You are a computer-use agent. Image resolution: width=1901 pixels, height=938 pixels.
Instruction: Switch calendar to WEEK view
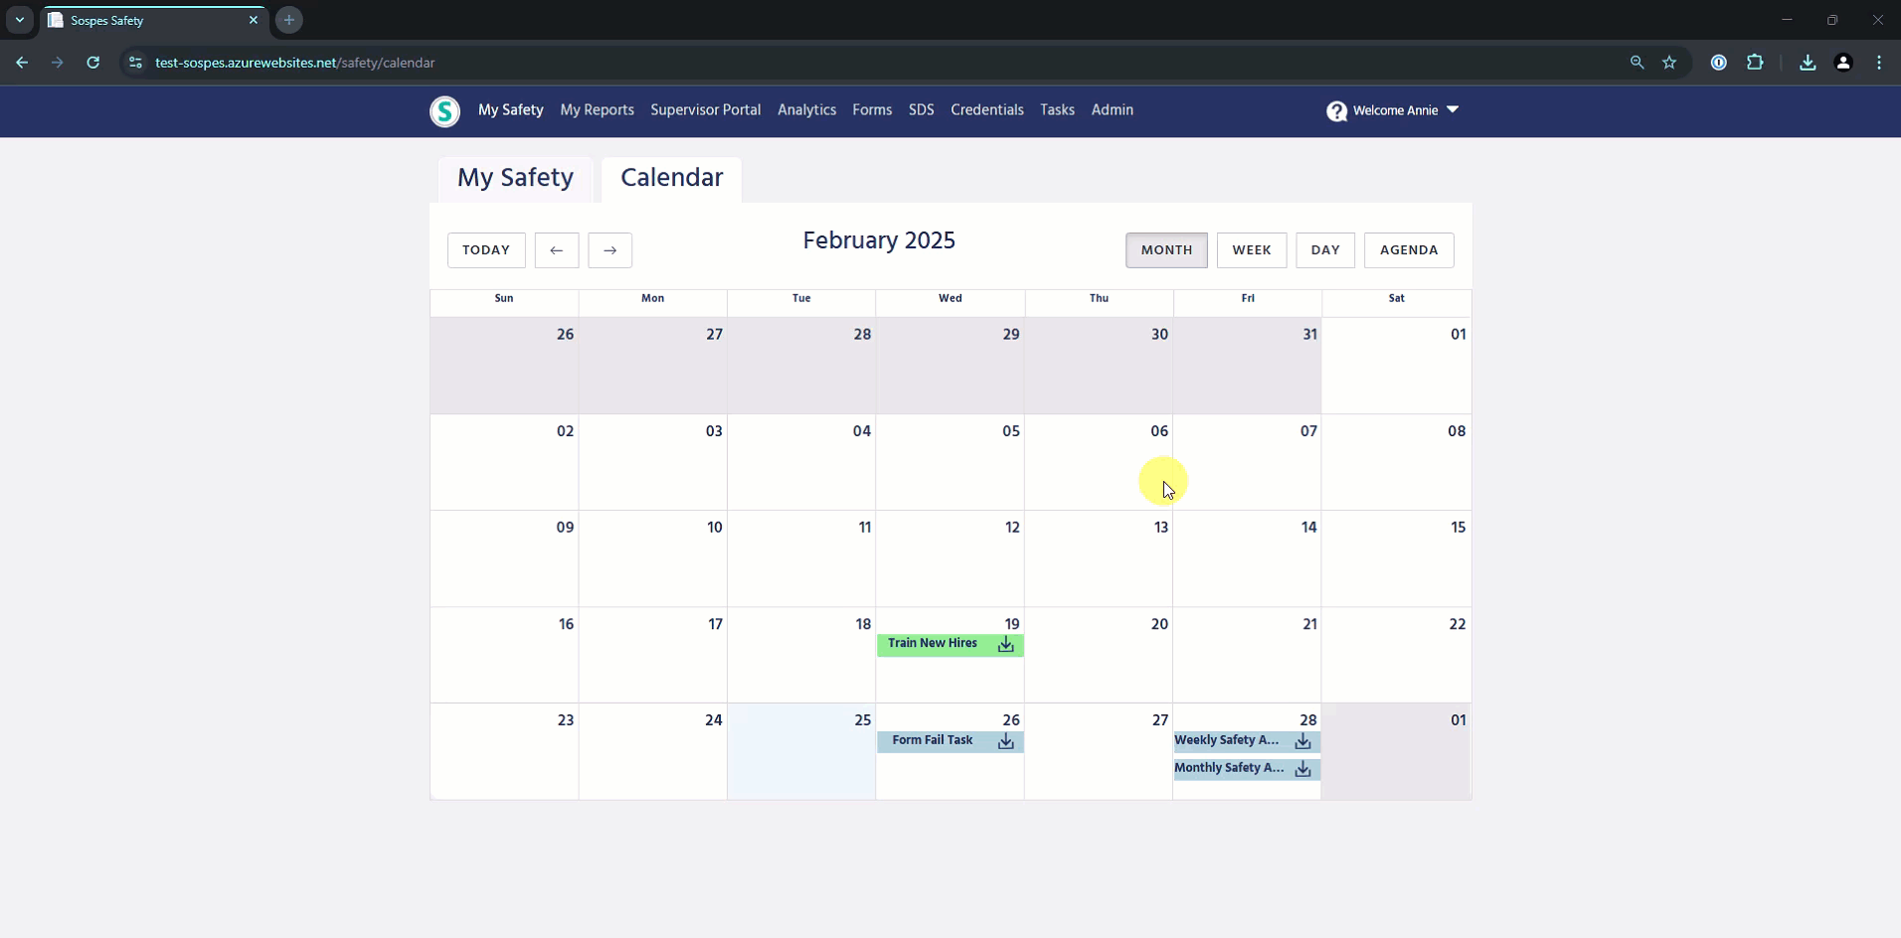[x=1252, y=250]
